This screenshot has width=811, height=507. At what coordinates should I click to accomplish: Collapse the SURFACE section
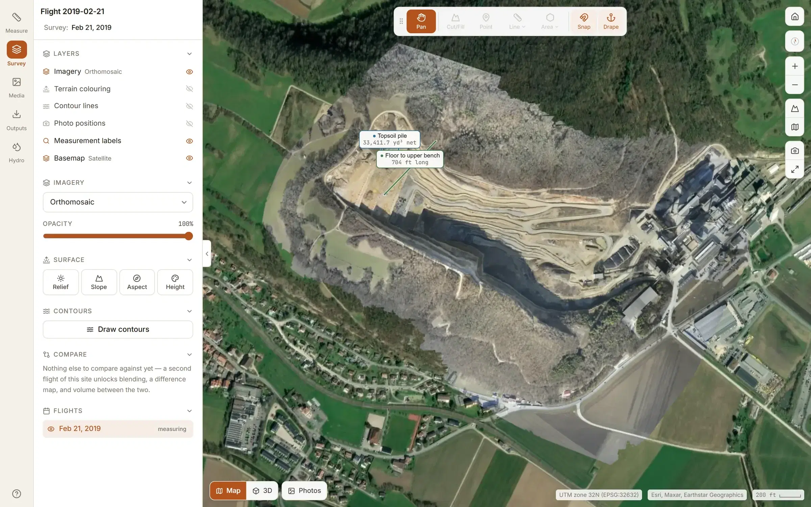coord(190,260)
